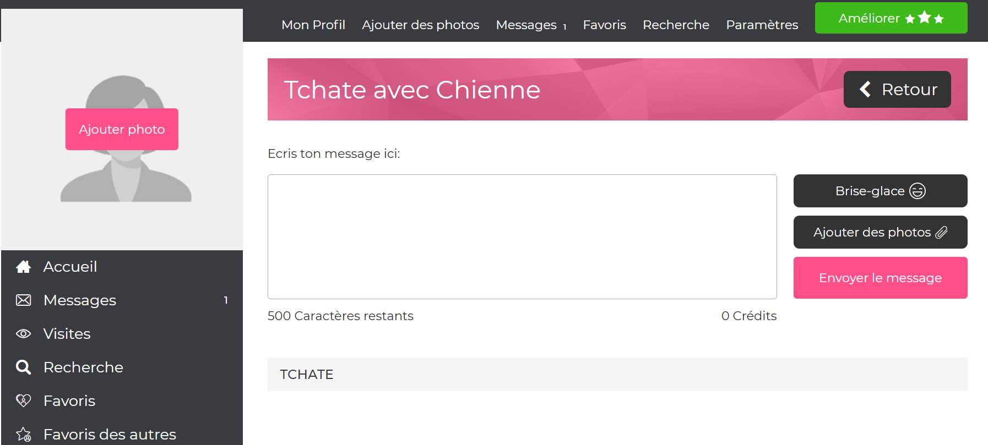The height and width of the screenshot is (445, 988).
Task: Click the Messages envelope icon in sidebar
Action: coord(23,300)
